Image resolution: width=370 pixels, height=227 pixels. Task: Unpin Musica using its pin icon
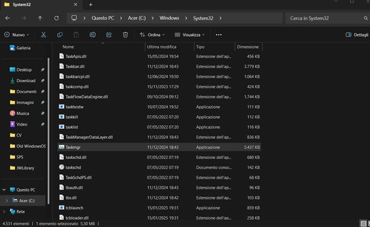pyautogui.click(x=42, y=113)
